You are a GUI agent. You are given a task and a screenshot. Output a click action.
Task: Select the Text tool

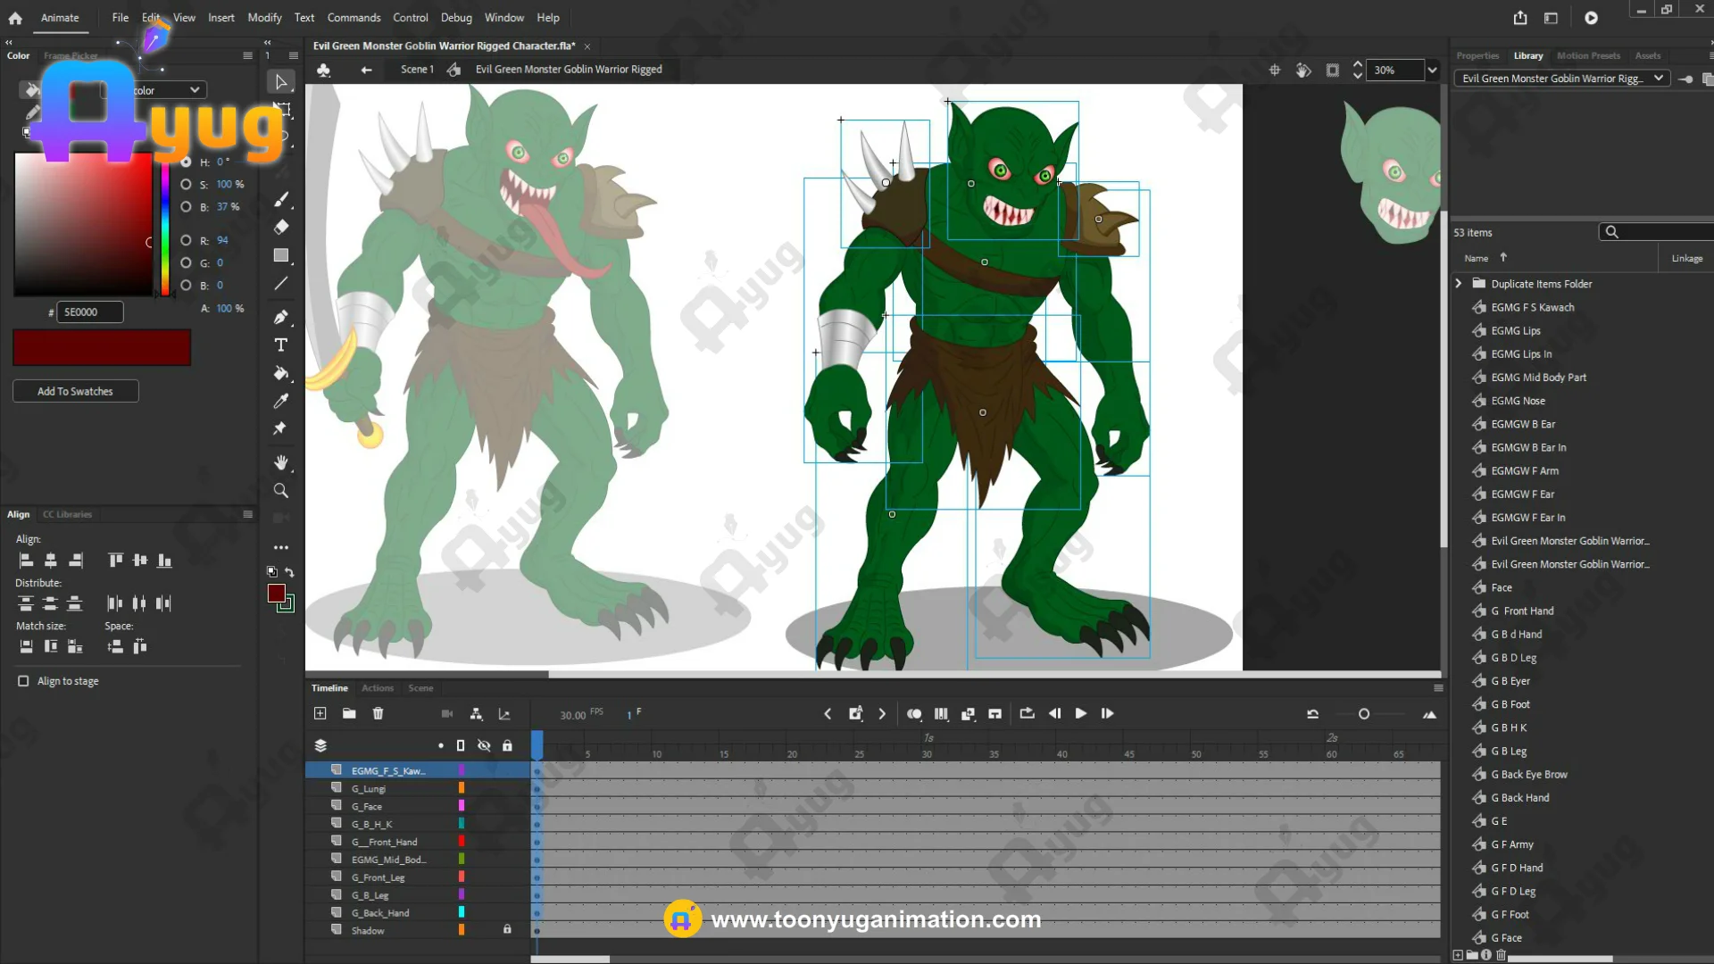pyautogui.click(x=281, y=345)
